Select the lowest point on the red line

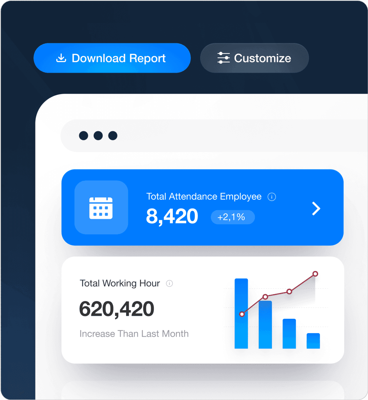click(x=242, y=314)
